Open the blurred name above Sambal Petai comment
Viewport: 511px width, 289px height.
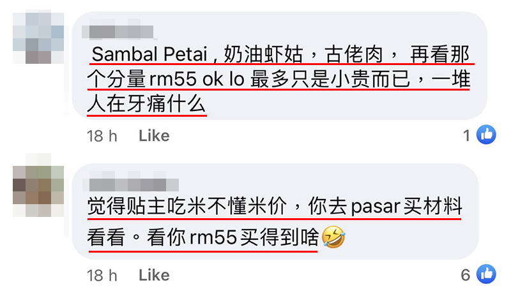(118, 32)
